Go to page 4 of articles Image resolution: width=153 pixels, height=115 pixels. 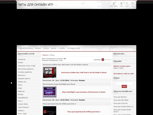click(x=107, y=60)
